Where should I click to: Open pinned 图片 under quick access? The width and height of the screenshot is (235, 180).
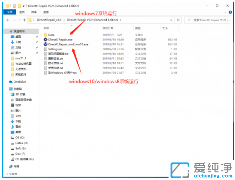pyautogui.click(x=18, y=53)
